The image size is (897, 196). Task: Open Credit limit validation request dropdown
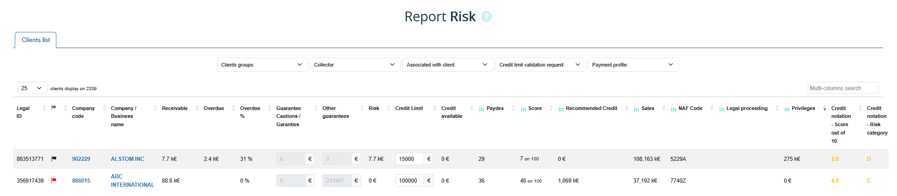pos(539,65)
